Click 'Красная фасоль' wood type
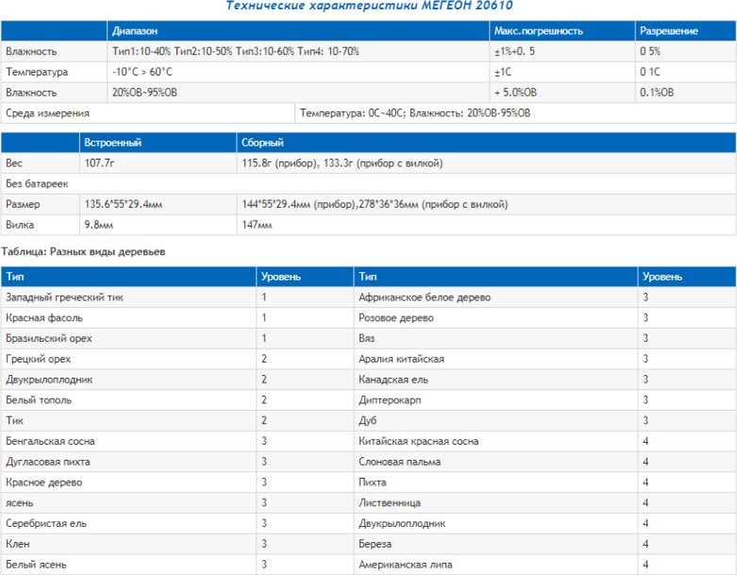737x575 pixels. point(44,318)
